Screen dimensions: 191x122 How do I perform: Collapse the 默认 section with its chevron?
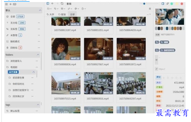click(x=40, y=10)
